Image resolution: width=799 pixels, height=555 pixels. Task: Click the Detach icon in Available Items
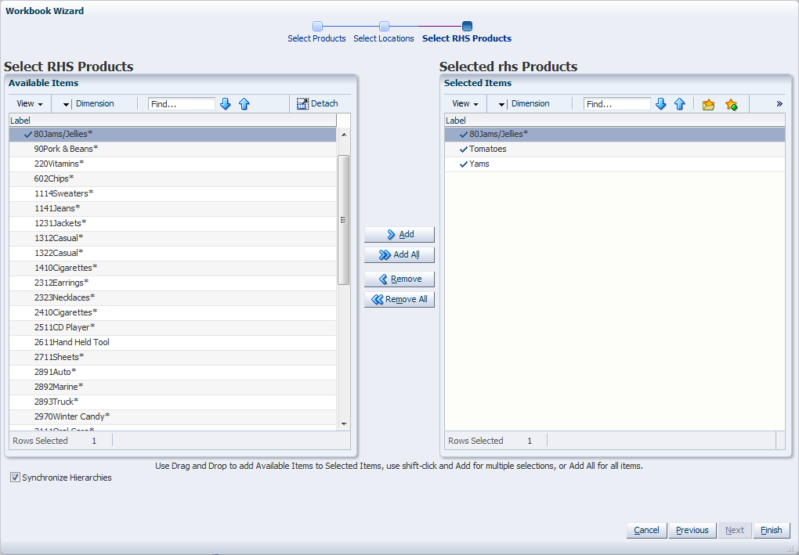[x=302, y=104]
